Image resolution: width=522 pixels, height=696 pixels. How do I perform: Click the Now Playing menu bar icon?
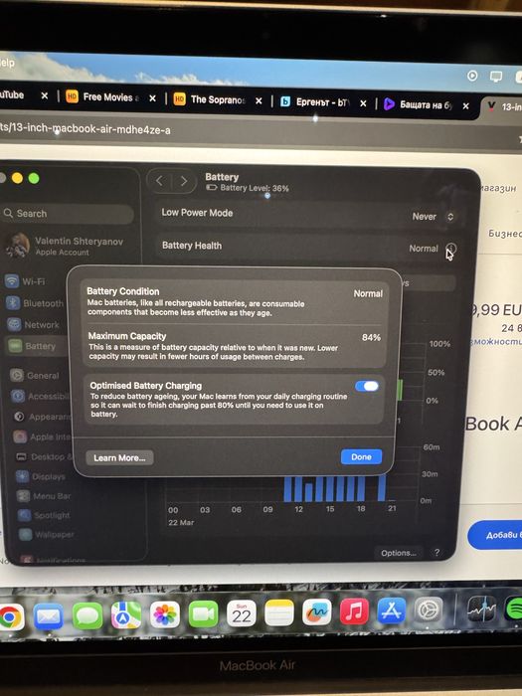(x=472, y=76)
